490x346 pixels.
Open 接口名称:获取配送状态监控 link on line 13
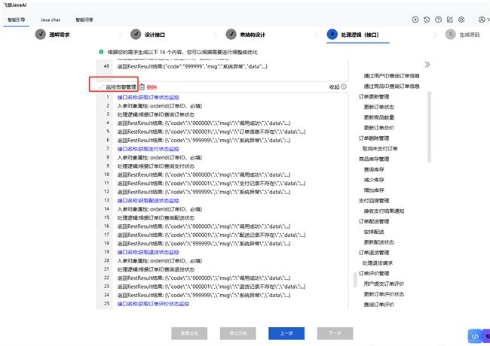coord(148,201)
